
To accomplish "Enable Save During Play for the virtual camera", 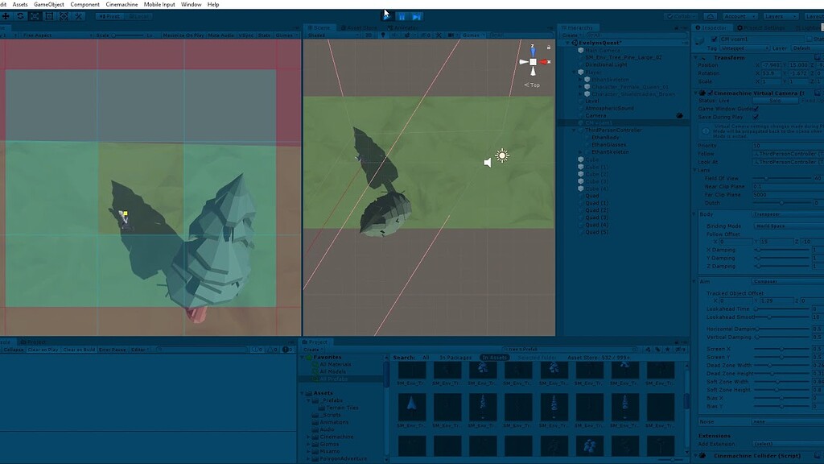I will point(755,117).
